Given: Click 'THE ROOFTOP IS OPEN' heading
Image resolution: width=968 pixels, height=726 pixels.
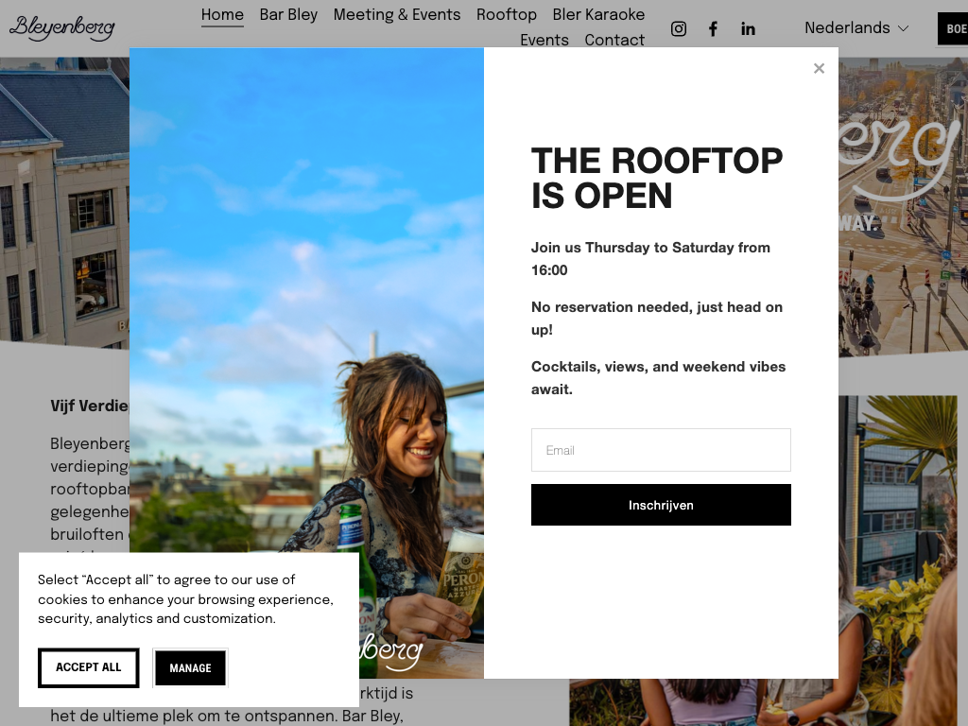Looking at the screenshot, I should pyautogui.click(x=657, y=178).
